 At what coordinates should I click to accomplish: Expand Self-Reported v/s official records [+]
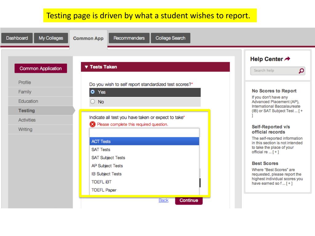[276, 152]
